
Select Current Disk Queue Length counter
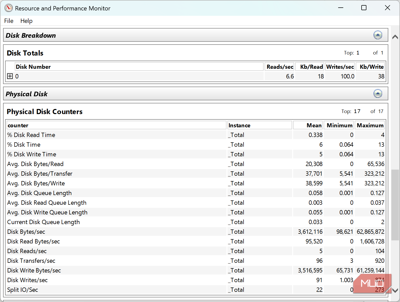pos(44,222)
